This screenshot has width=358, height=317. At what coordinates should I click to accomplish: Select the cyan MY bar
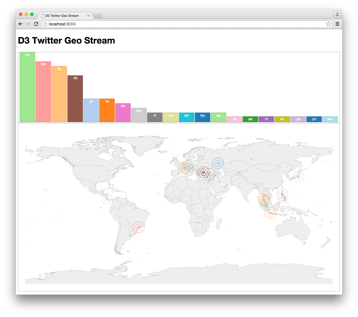click(187, 117)
